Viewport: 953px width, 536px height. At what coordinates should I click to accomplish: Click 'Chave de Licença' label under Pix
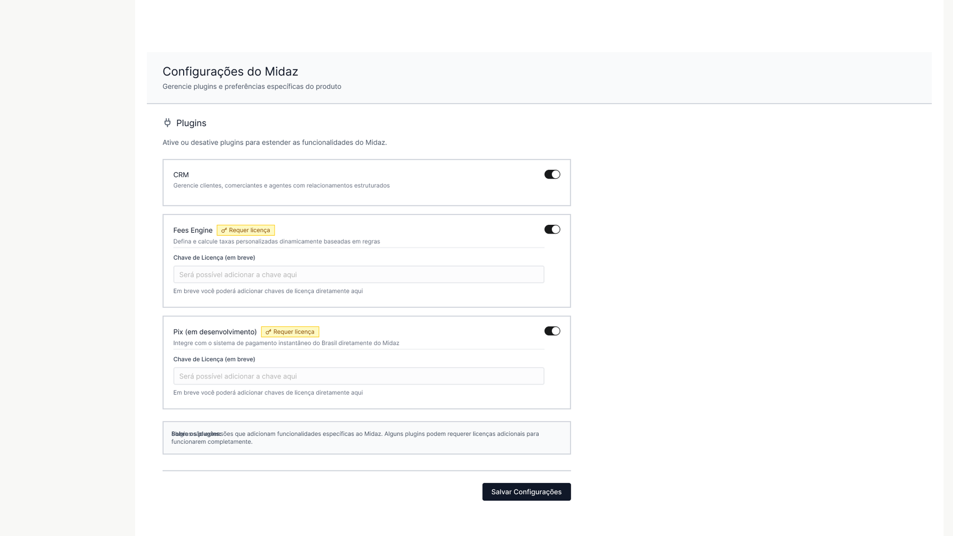(x=214, y=359)
